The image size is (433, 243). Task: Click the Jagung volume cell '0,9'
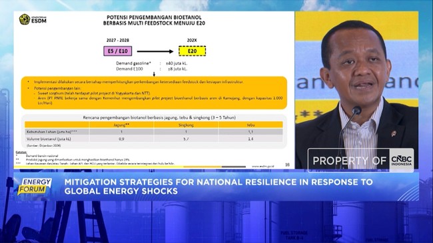tap(121, 139)
